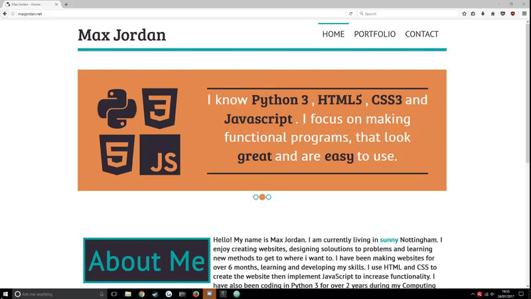Screen dimensions: 531x299
Task: Go to the browser home page icon
Action: [x=493, y=14]
